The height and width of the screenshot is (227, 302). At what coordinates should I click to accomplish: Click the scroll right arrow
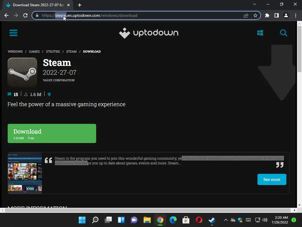point(295,210)
